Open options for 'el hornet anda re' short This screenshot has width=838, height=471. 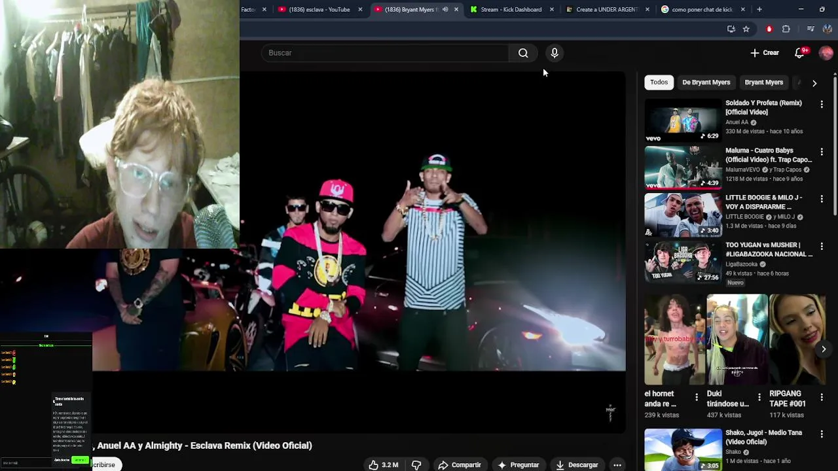pyautogui.click(x=697, y=396)
